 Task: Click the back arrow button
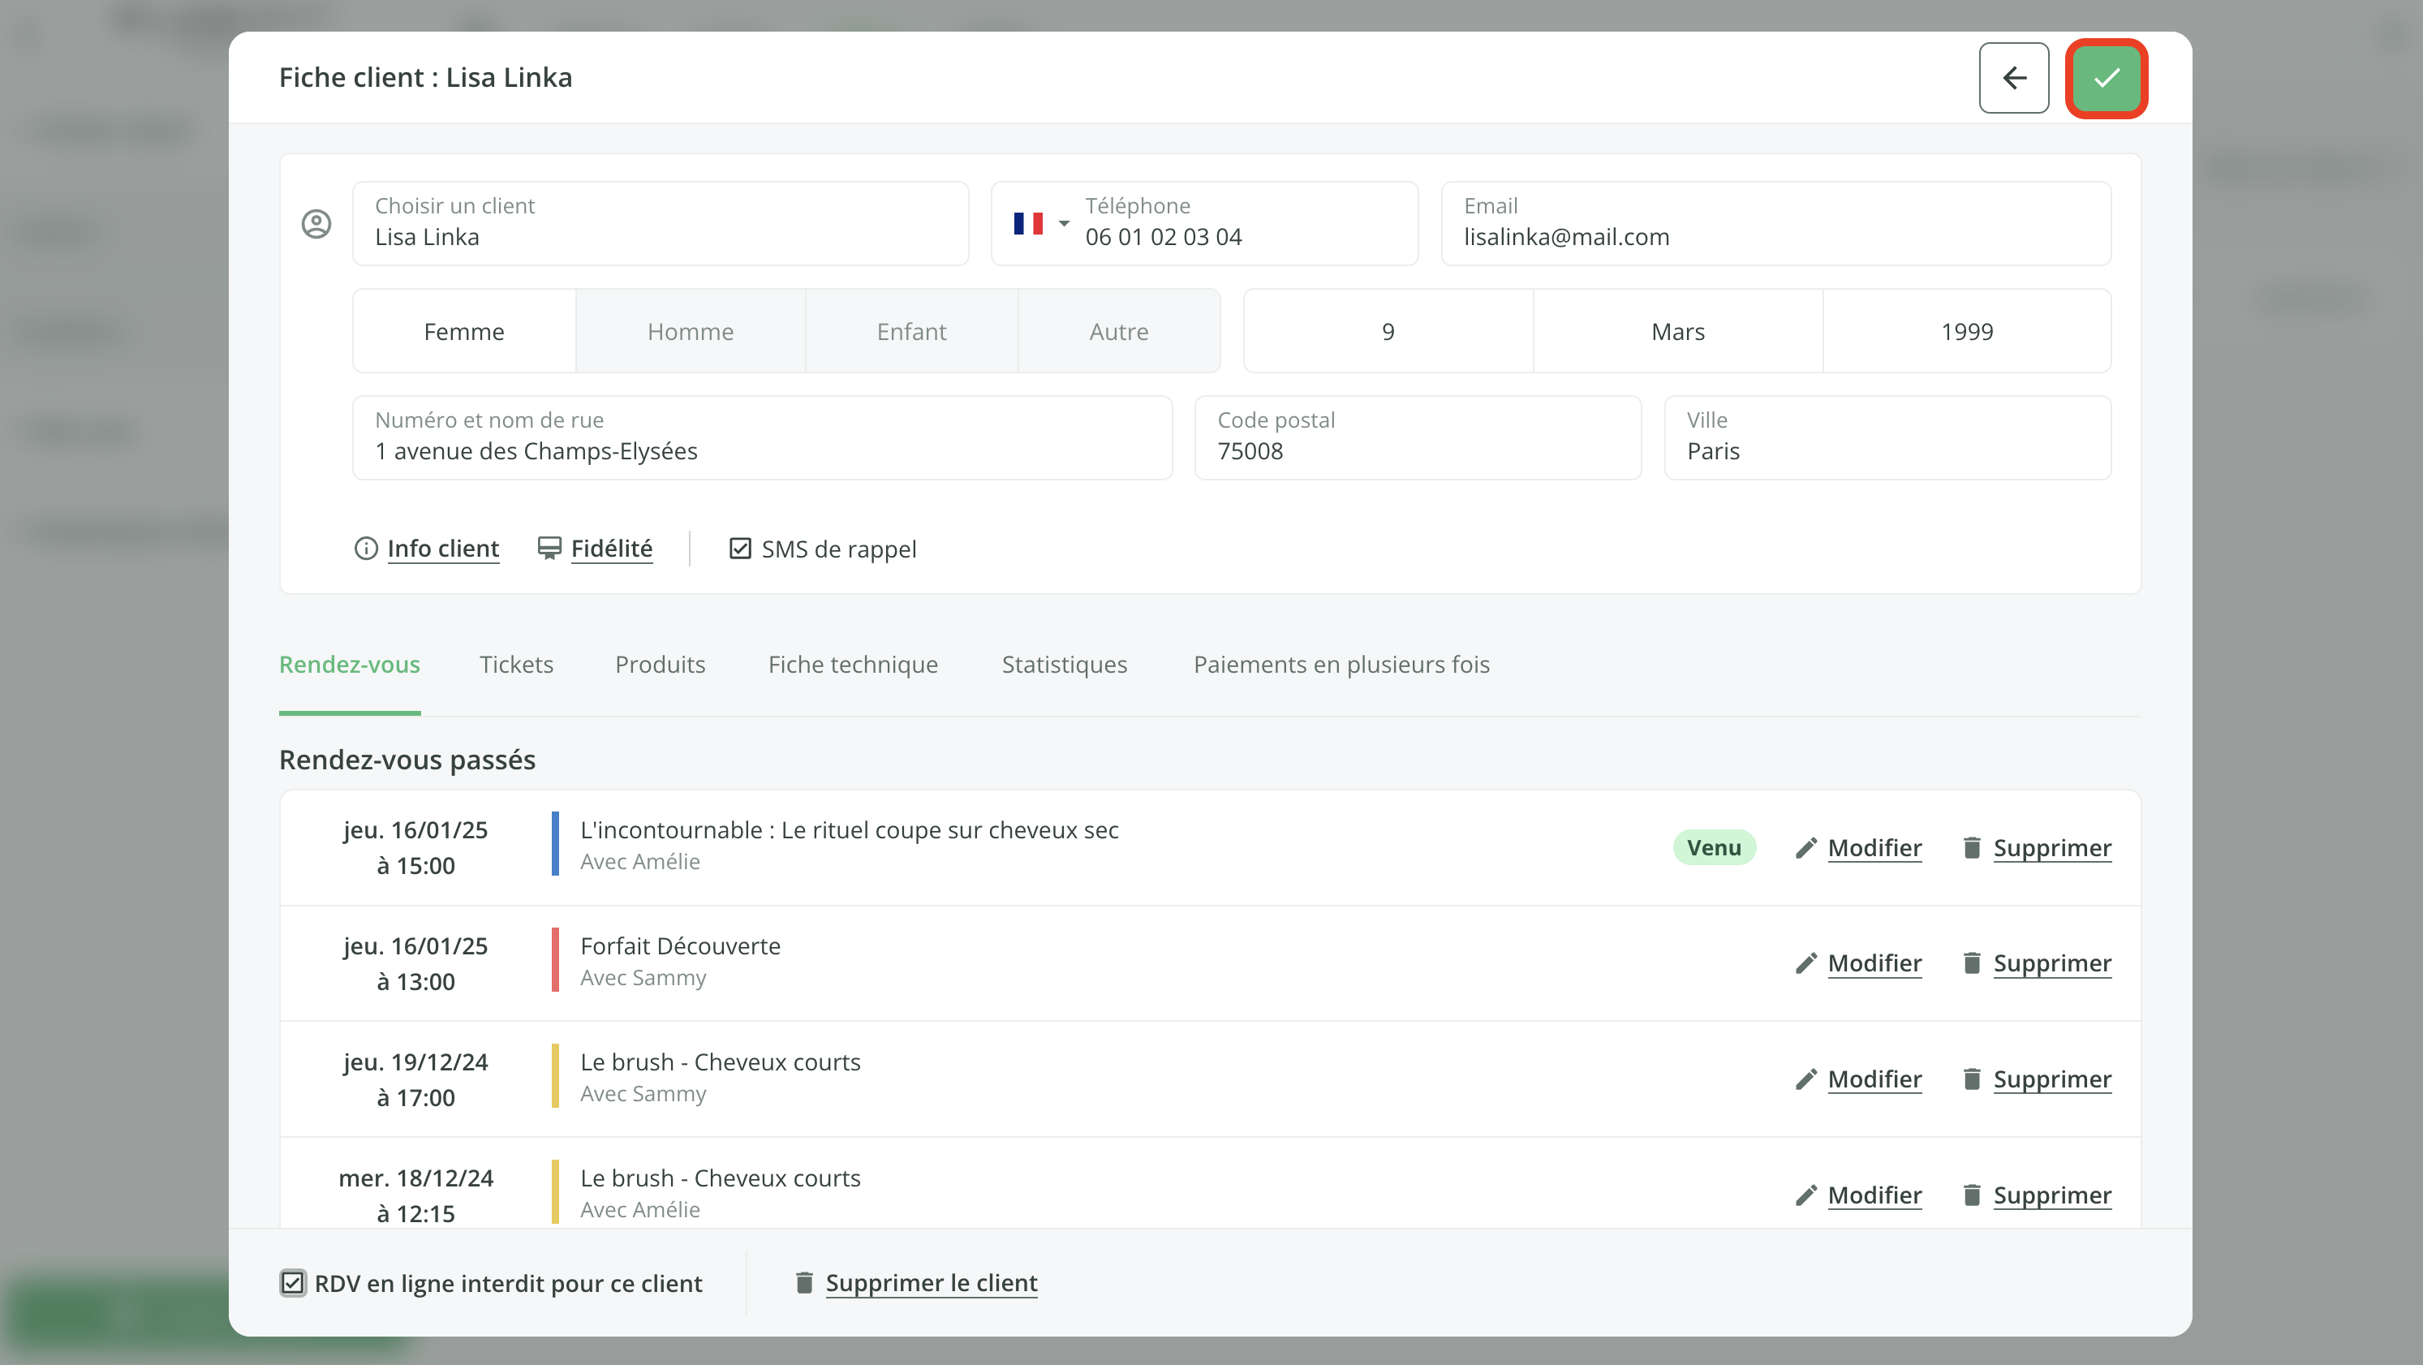[x=2013, y=78]
